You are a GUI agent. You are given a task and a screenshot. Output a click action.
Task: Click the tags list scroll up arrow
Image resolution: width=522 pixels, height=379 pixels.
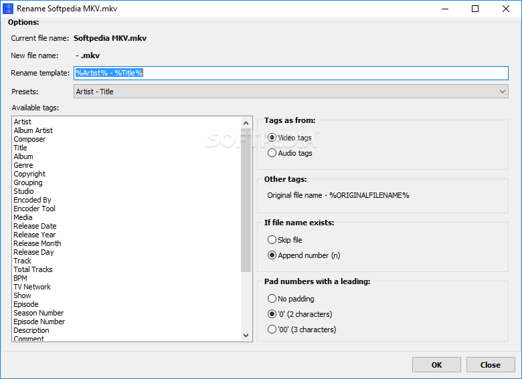coord(246,123)
